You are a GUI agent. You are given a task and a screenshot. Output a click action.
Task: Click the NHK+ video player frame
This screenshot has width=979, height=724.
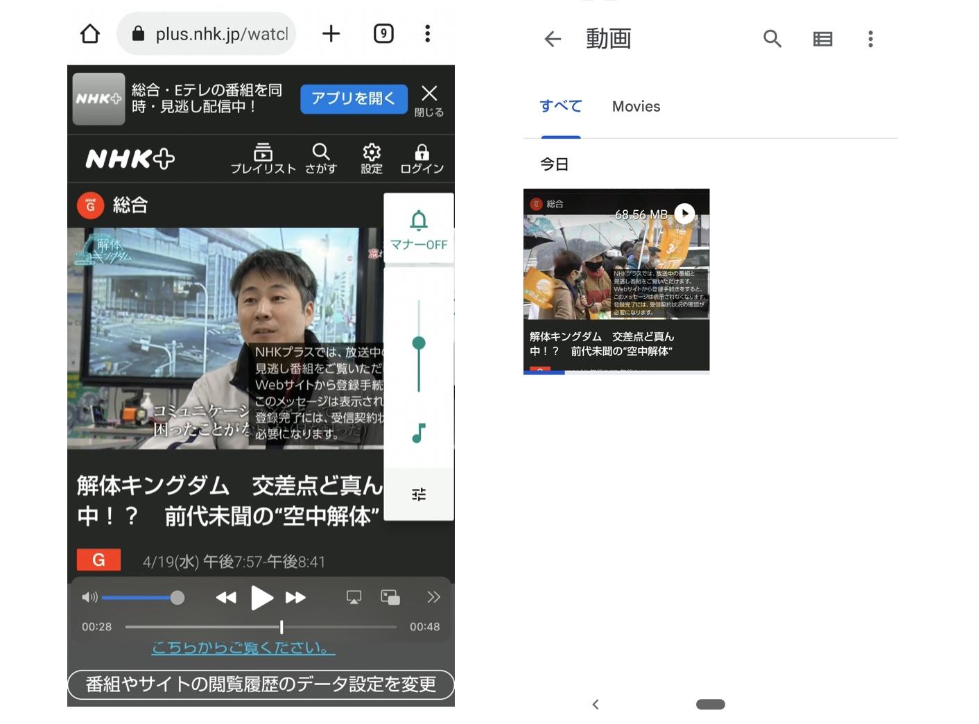(225, 338)
